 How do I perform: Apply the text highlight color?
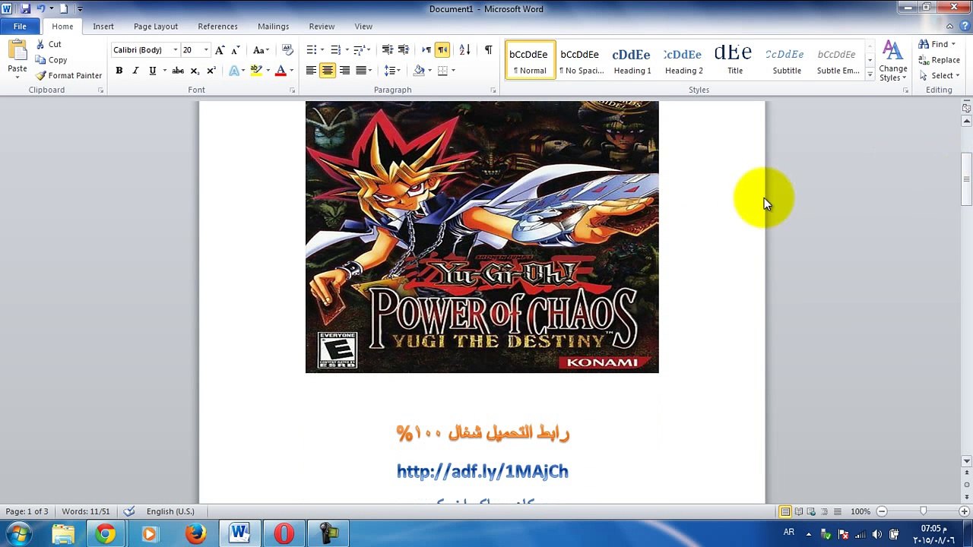[256, 71]
